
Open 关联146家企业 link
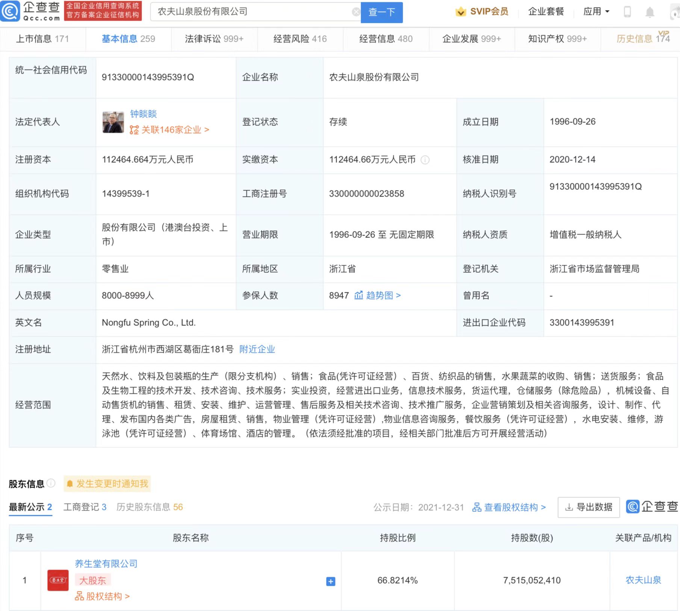tap(175, 130)
